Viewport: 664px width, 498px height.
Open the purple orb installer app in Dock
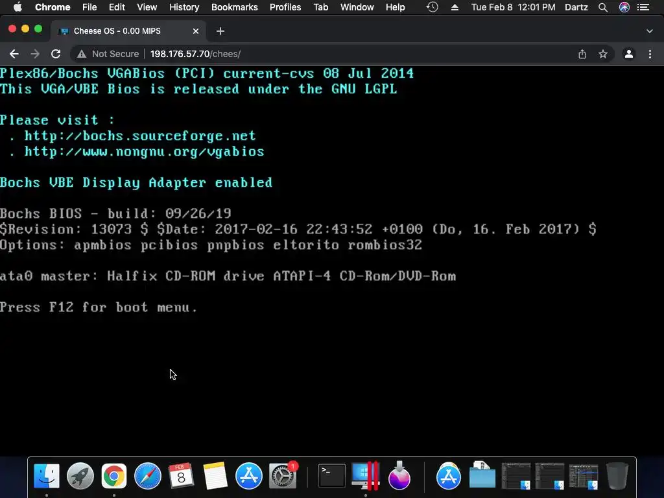399,476
